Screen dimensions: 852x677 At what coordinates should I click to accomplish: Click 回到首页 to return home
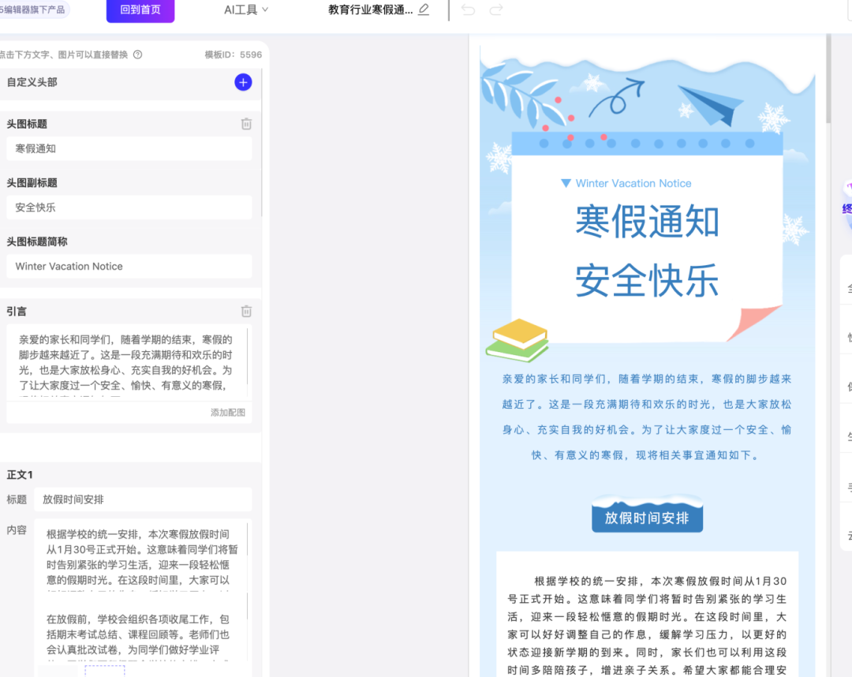coord(140,11)
